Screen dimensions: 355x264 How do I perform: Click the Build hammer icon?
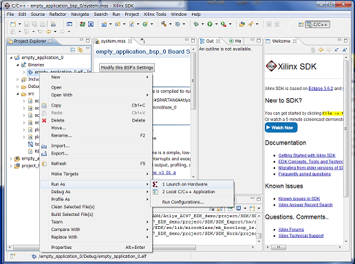click(164, 24)
